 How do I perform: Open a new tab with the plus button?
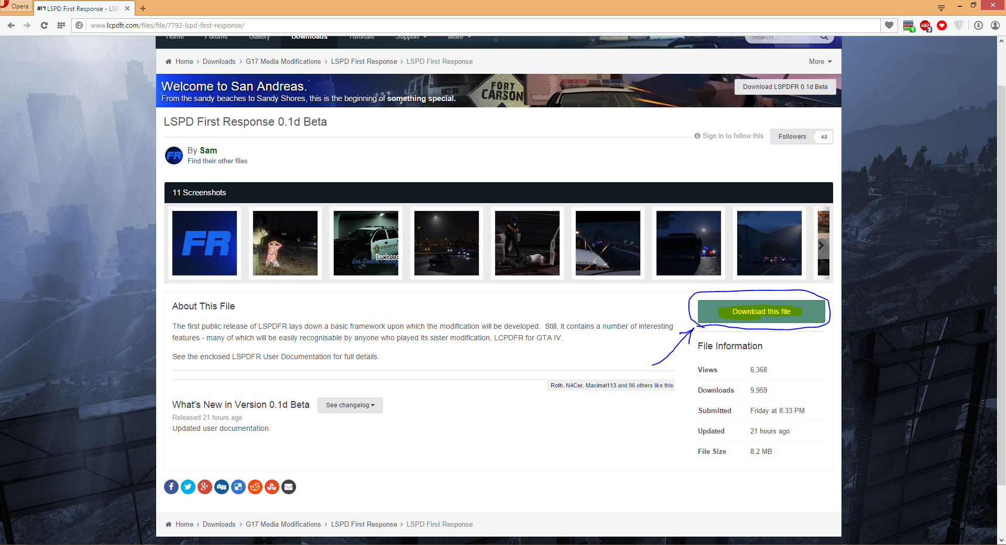pyautogui.click(x=143, y=8)
